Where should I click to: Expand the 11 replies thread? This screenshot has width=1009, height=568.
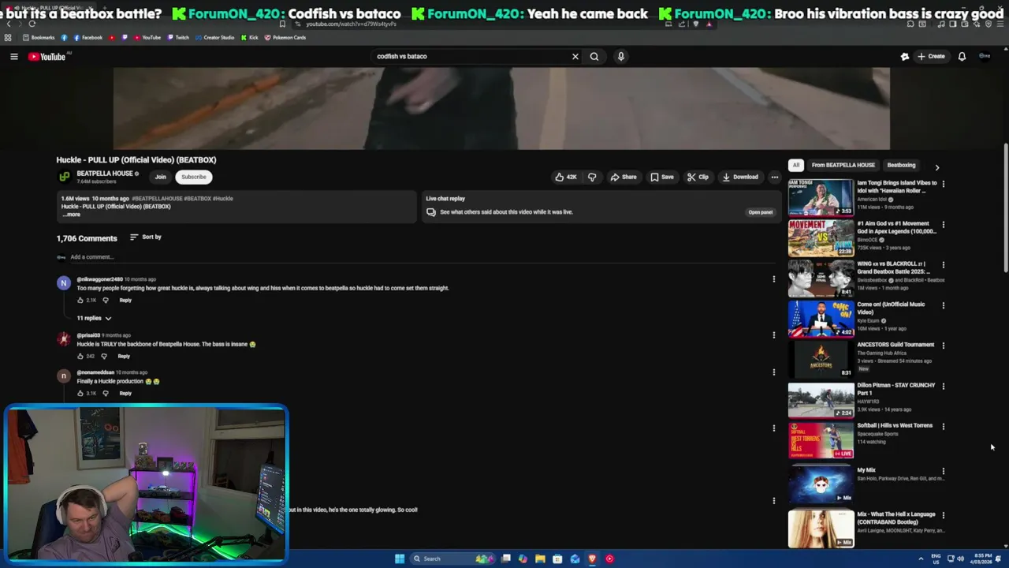click(x=94, y=318)
